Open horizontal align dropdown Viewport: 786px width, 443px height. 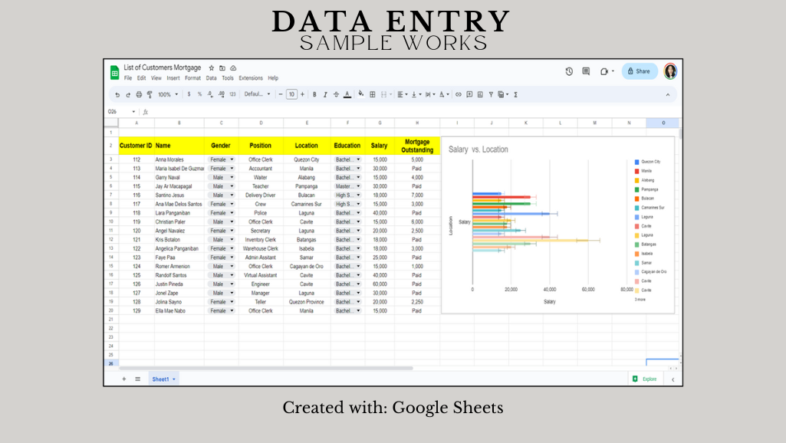coord(402,94)
